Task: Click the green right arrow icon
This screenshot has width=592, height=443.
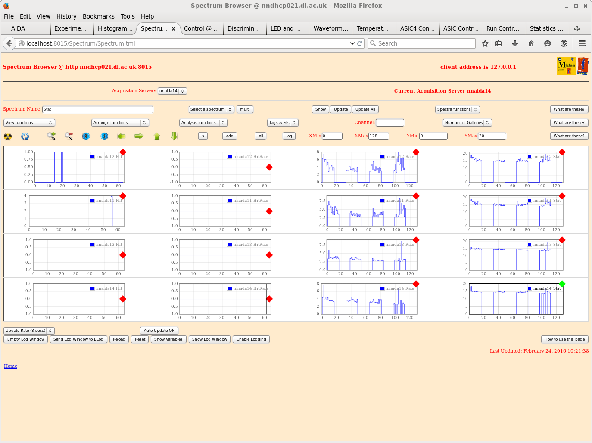Action: click(x=139, y=136)
